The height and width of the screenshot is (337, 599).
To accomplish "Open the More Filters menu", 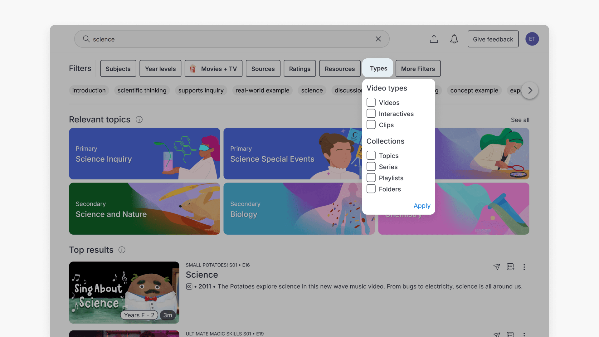I will click(x=418, y=69).
